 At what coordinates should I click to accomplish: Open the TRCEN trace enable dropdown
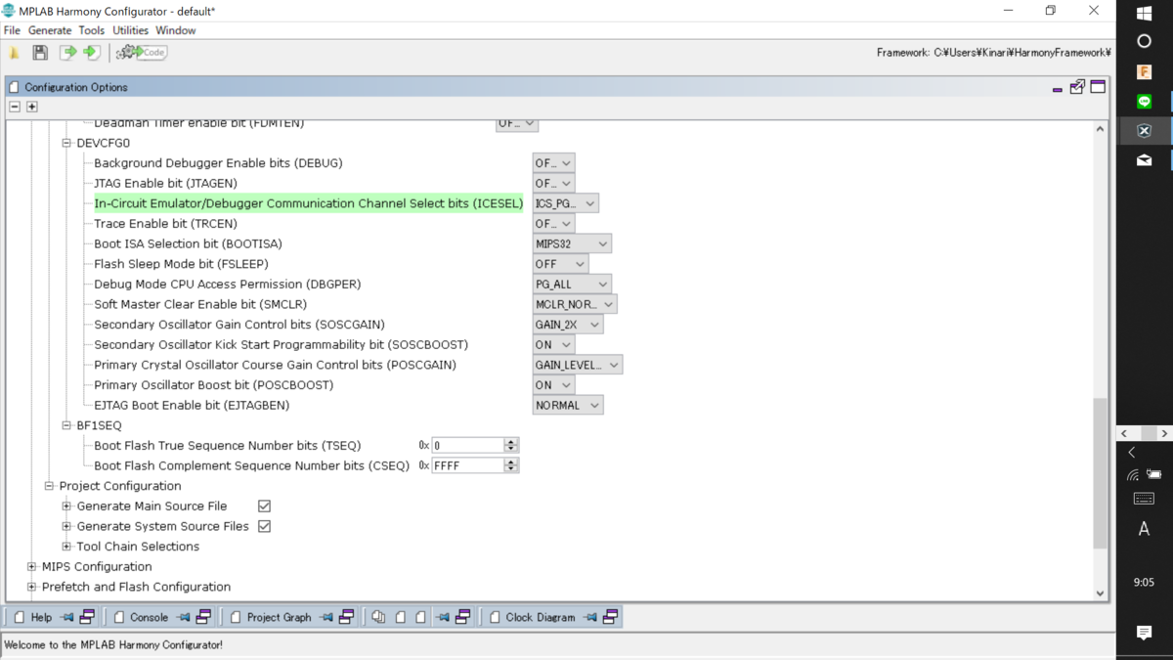(553, 224)
